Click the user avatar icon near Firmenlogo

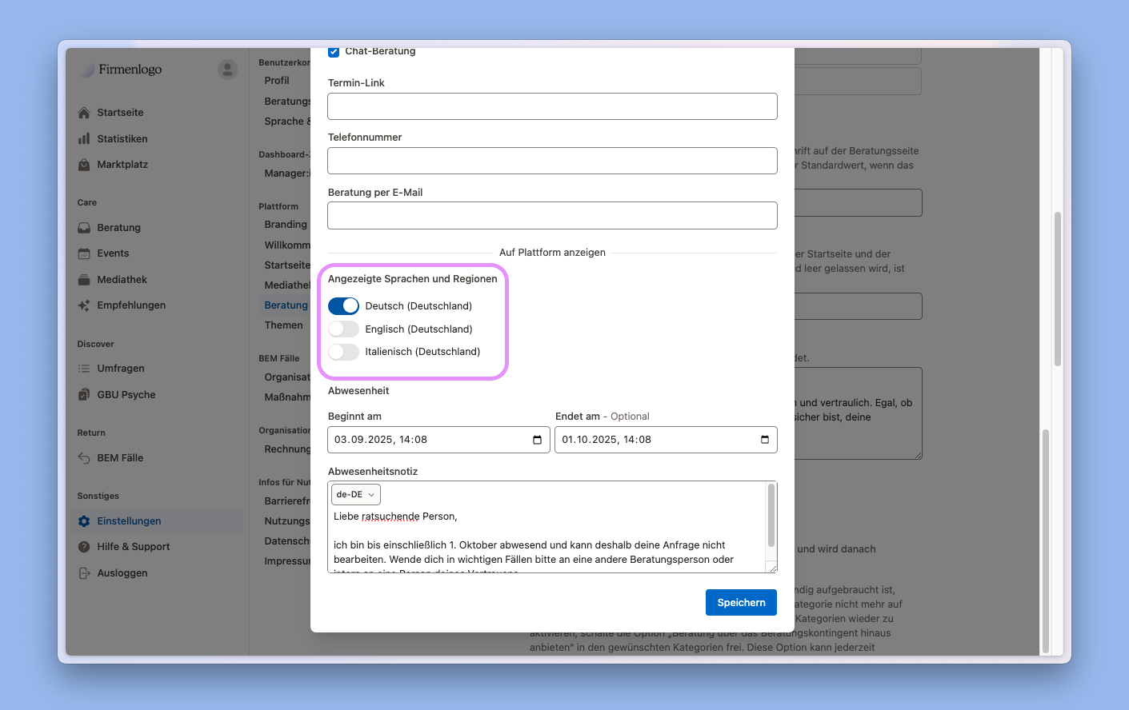227,70
